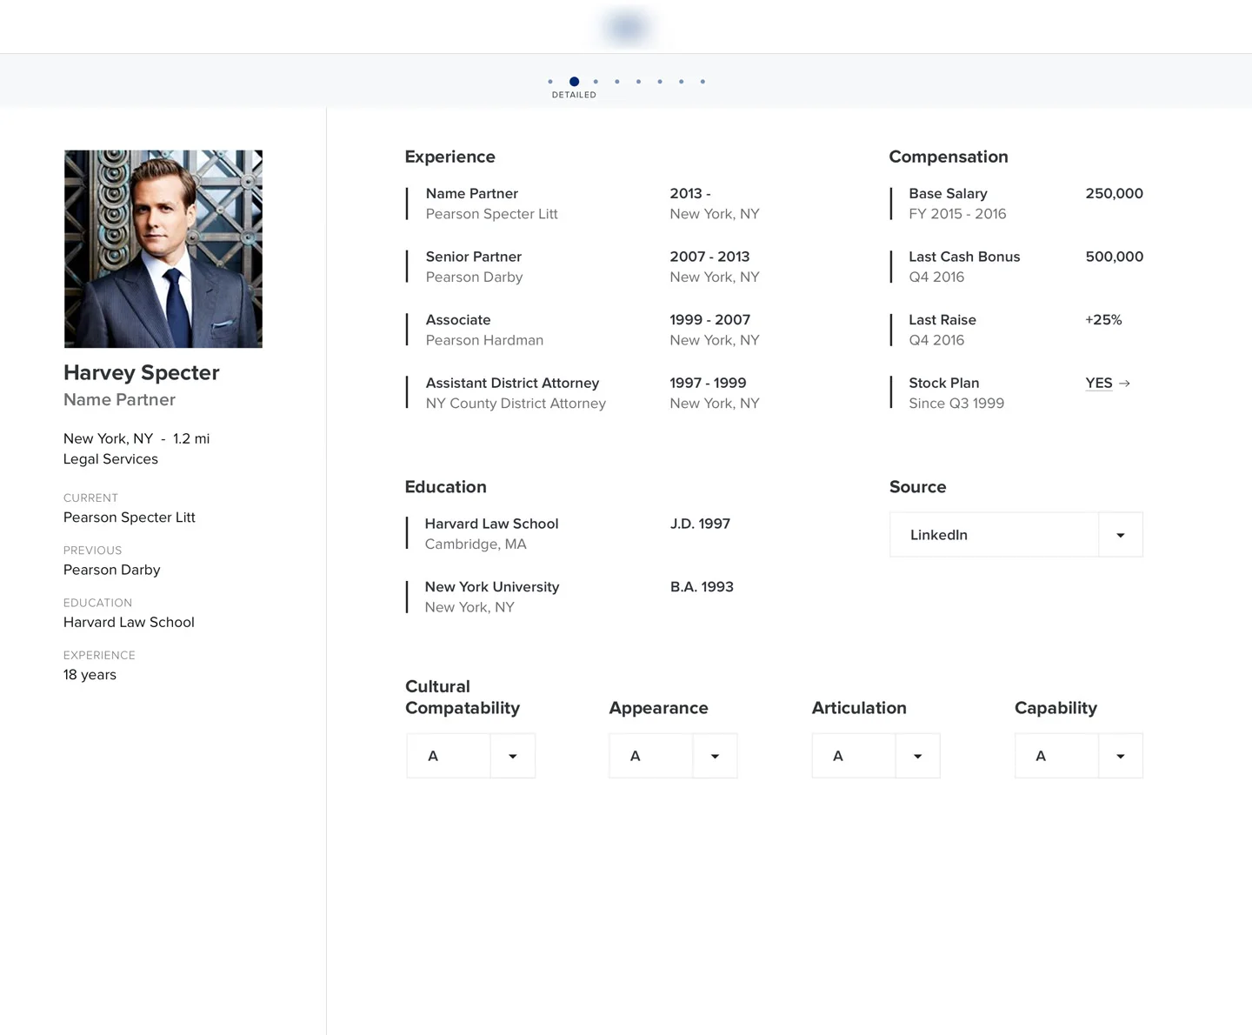Click the B.A. 1993 degree text
The width and height of the screenshot is (1252, 1035).
702,587
